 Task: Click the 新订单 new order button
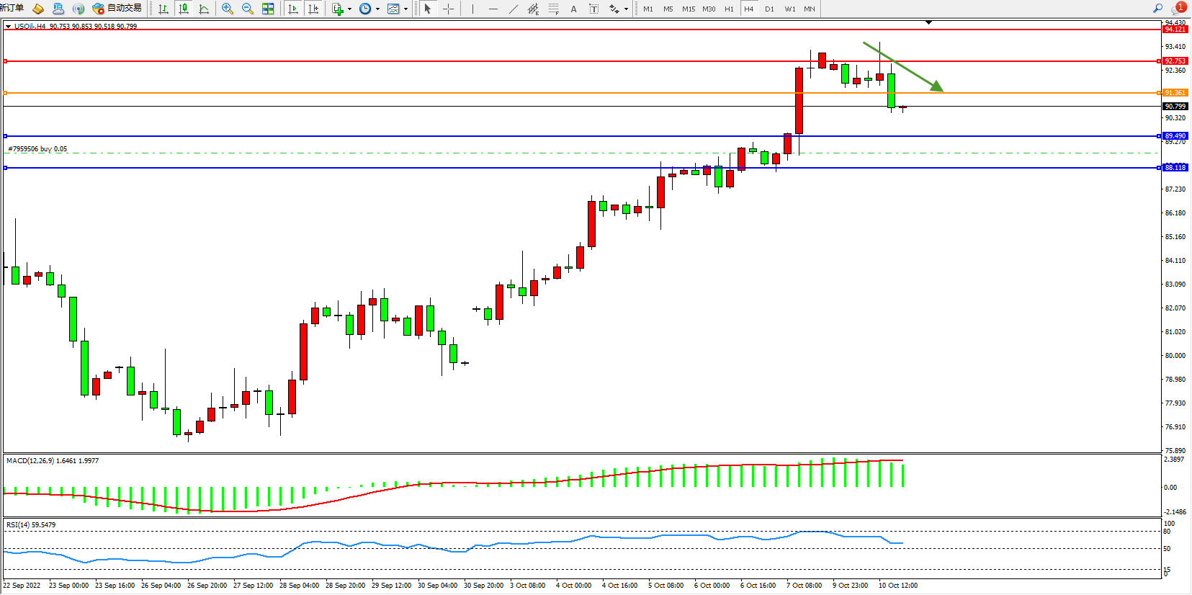[x=12, y=8]
